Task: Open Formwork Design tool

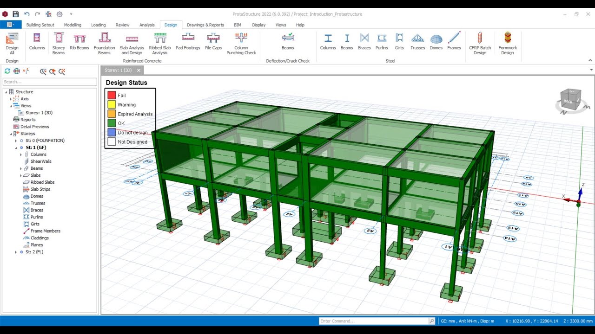Action: (508, 44)
